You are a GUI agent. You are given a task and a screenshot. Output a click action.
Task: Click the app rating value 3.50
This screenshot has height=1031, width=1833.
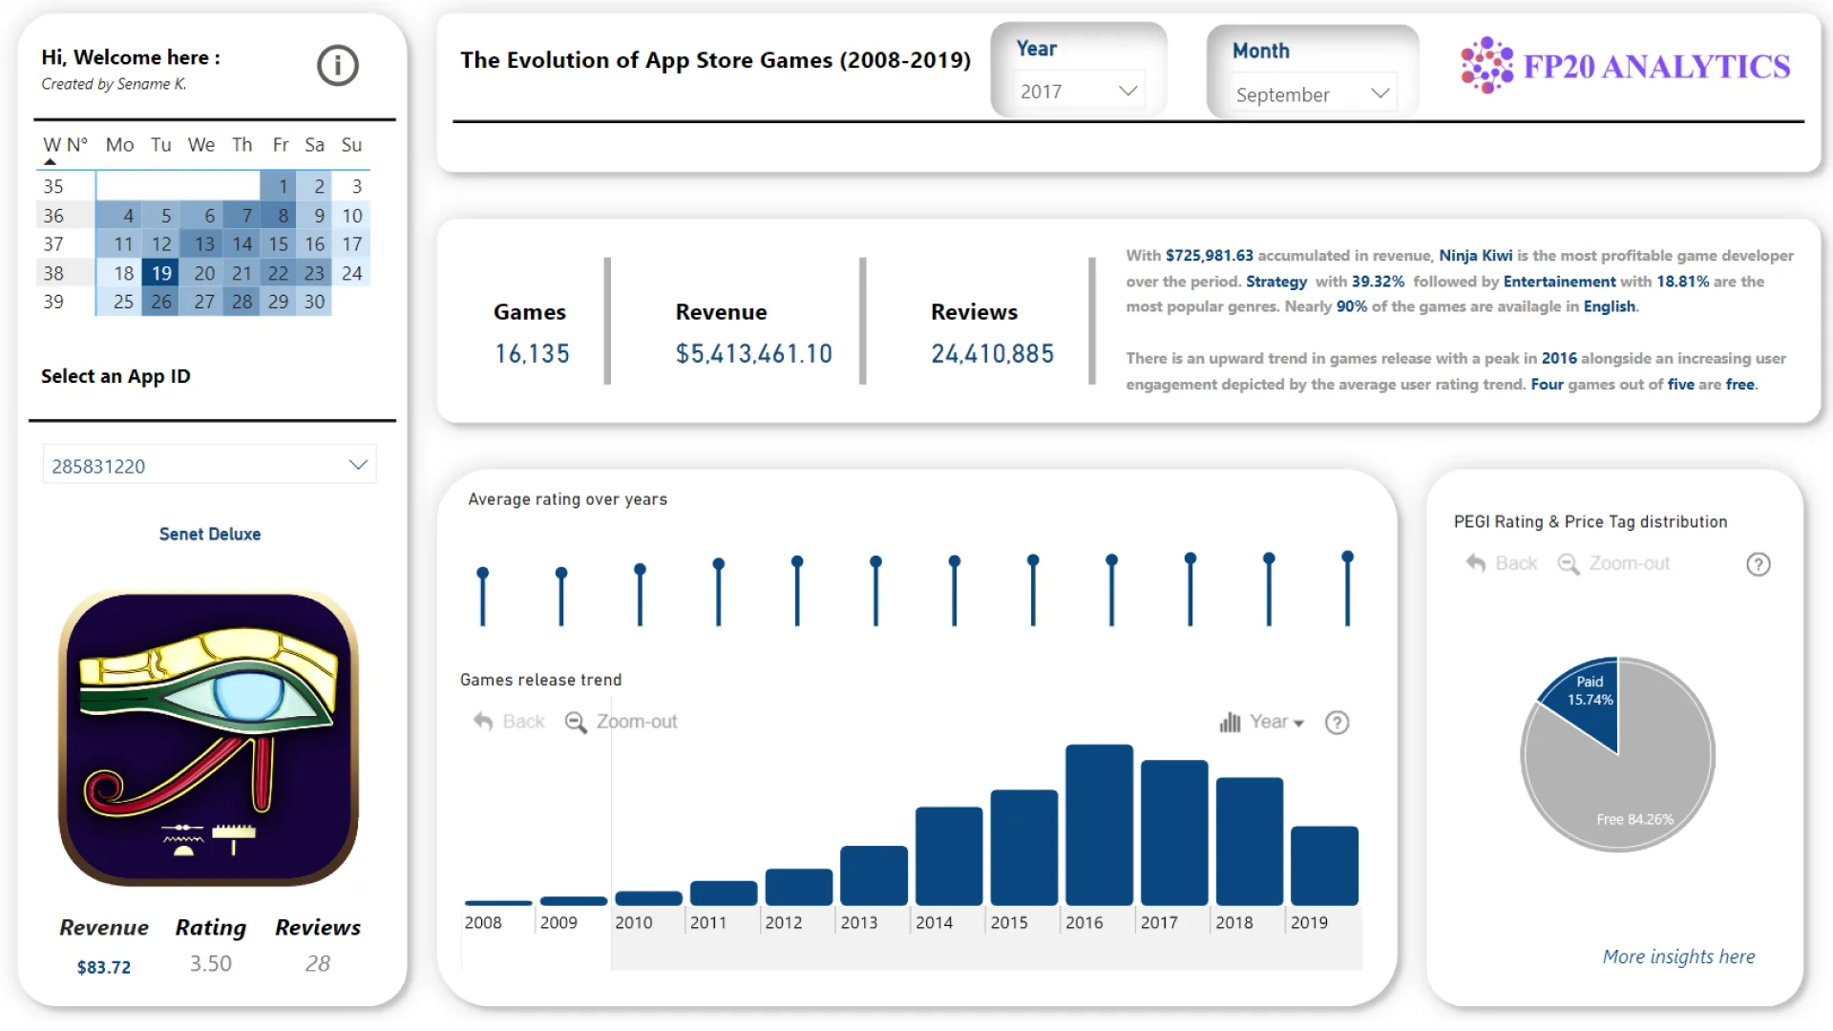point(211,964)
